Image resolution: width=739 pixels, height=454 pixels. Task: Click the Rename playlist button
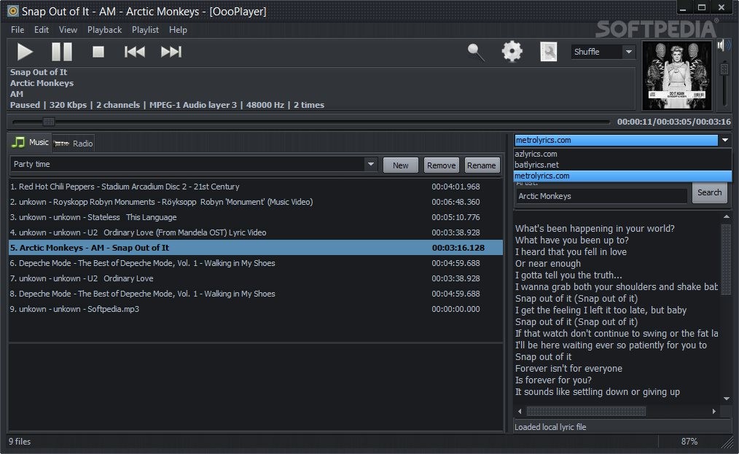point(482,165)
